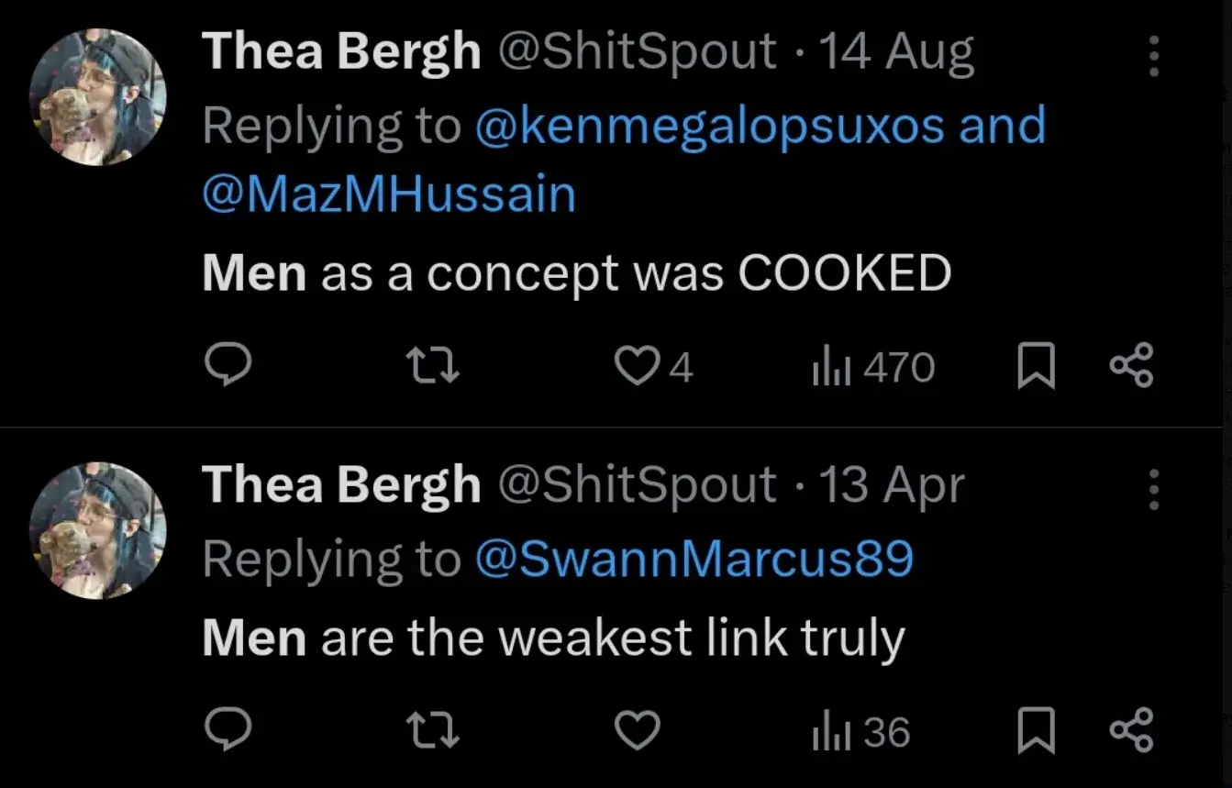This screenshot has height=788, width=1232.
Task: Reply to the 13 Apr tweet
Action: tap(227, 731)
